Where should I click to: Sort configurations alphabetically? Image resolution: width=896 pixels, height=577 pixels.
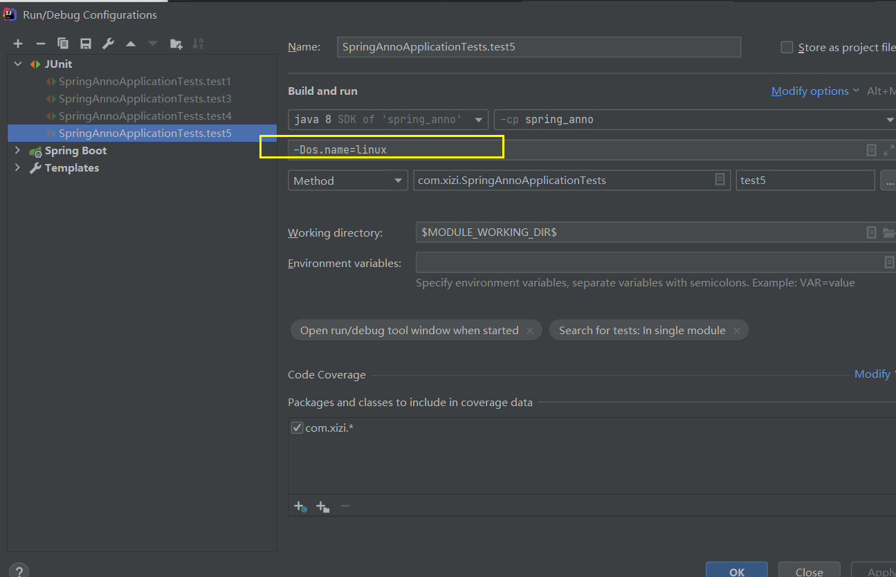(198, 44)
